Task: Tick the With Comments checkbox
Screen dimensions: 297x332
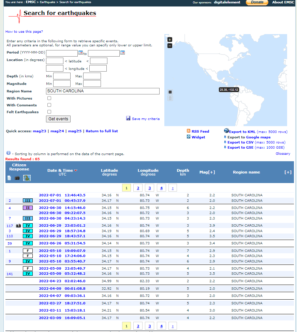Action: 49,105
